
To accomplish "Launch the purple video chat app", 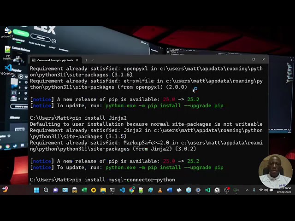I will (x=55, y=190).
